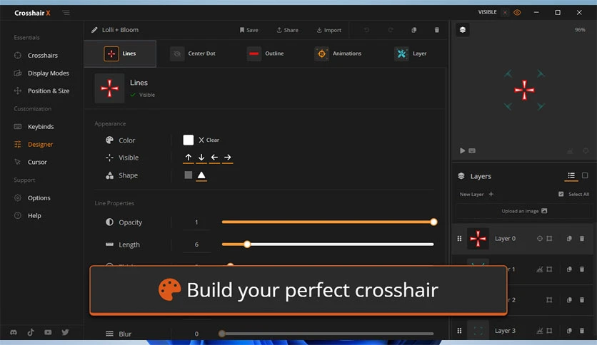Go to Display Modes in the sidebar

(x=48, y=73)
